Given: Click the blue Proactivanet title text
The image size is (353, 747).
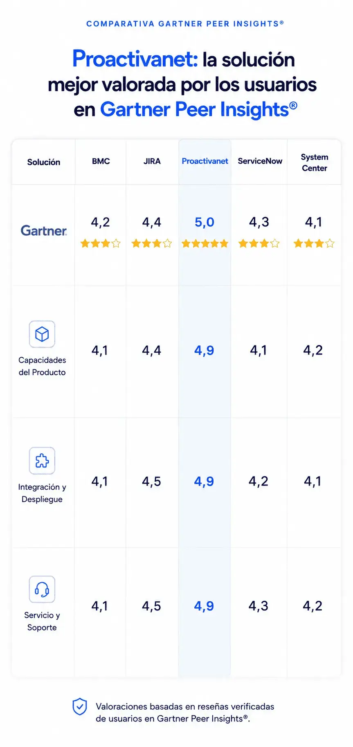Looking at the screenshot, I should [x=135, y=59].
